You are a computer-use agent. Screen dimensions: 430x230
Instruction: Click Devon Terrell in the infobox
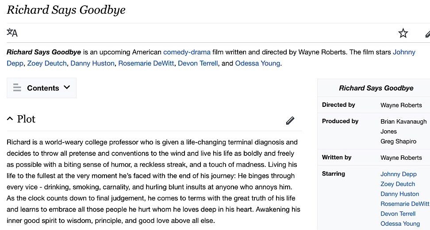398,214
